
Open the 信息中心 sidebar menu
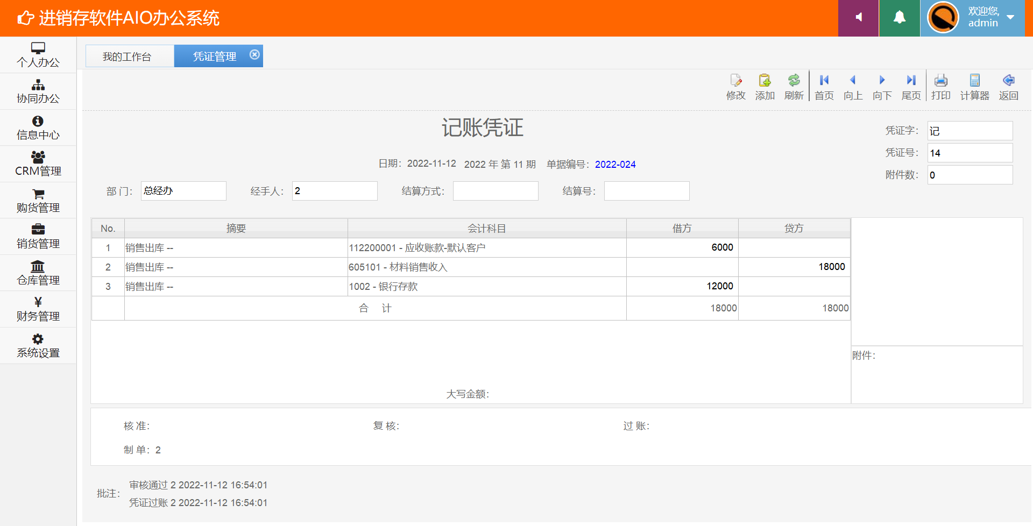coord(38,128)
